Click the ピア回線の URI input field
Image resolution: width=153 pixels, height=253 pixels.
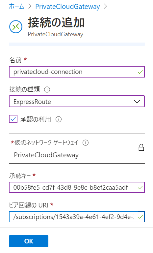77,217
